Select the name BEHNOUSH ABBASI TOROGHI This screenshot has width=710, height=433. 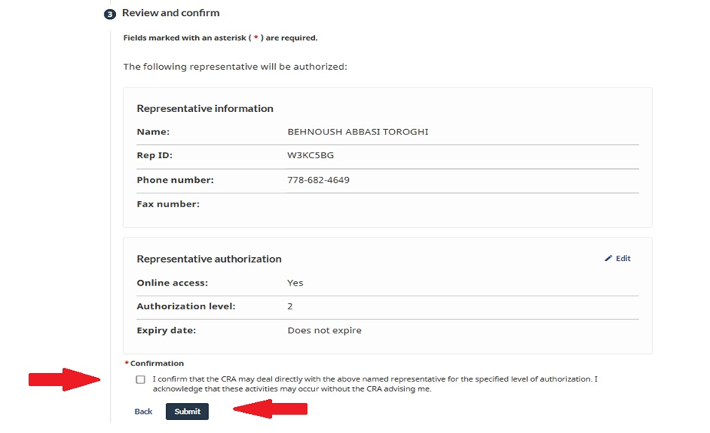tap(357, 132)
